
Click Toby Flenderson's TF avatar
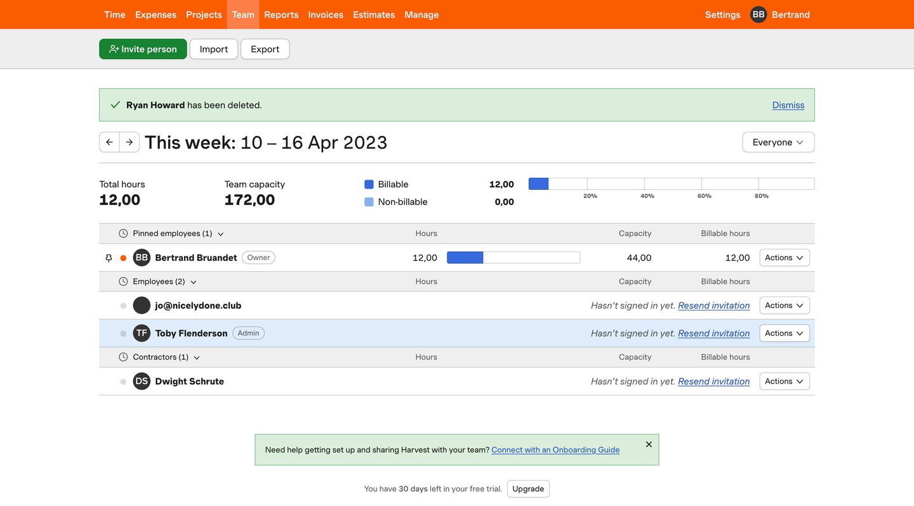pos(141,333)
